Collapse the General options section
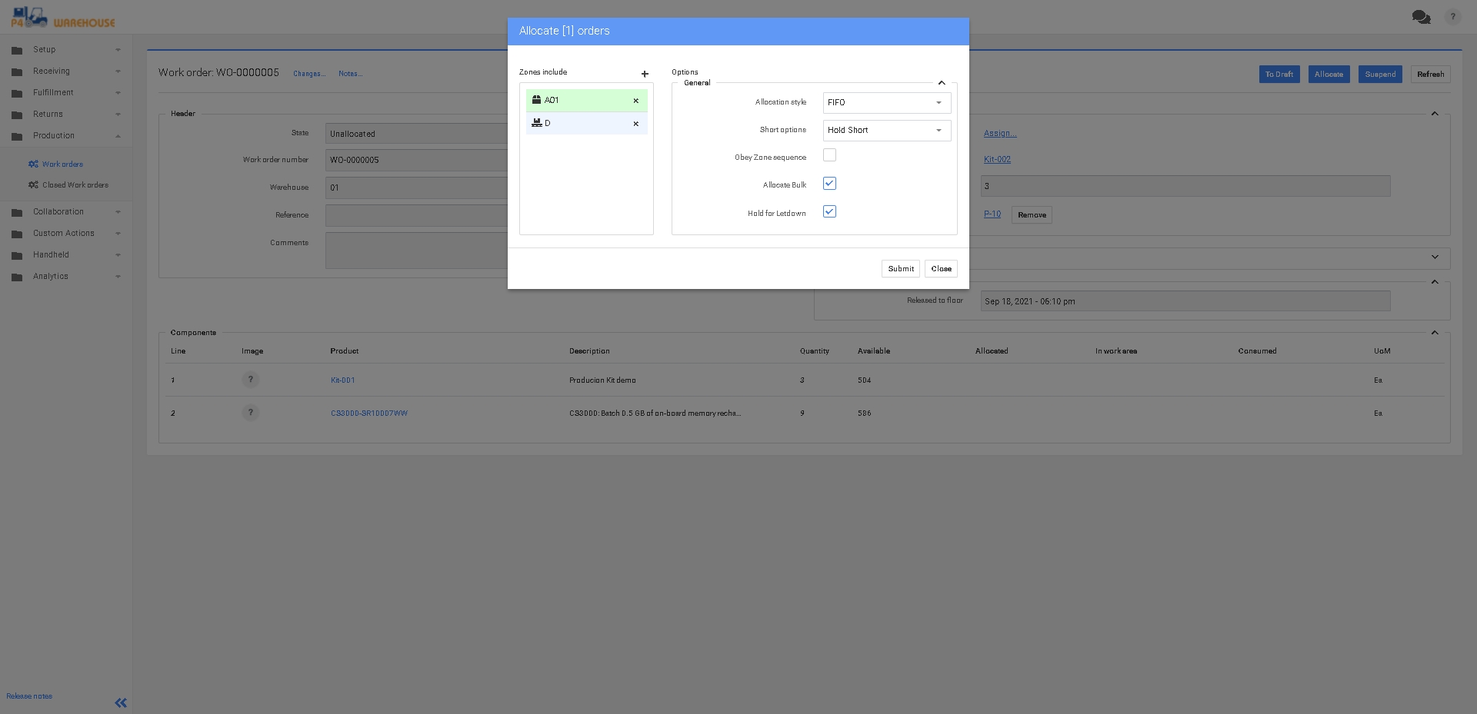The height and width of the screenshot is (714, 1477). tap(941, 83)
